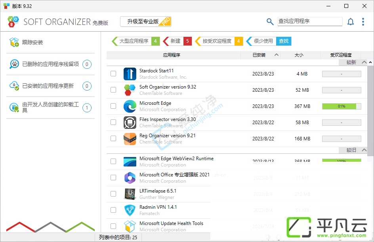The image size is (374, 242).
Task: Click the Edge WebView2 Runtime icon
Action: coord(130,162)
